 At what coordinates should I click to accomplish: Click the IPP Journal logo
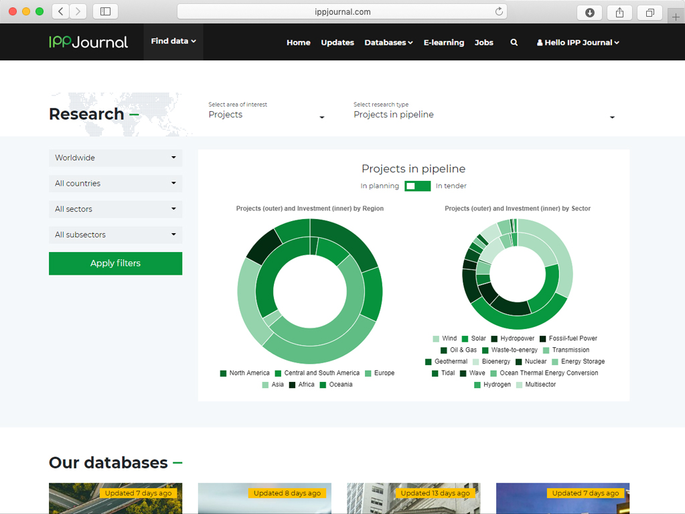click(88, 42)
